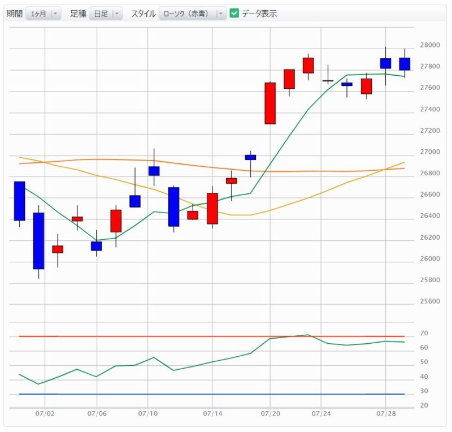Screen dimensions: 452x432
Task: Select the first blue candlestick near 26600
Action: click(x=20, y=201)
